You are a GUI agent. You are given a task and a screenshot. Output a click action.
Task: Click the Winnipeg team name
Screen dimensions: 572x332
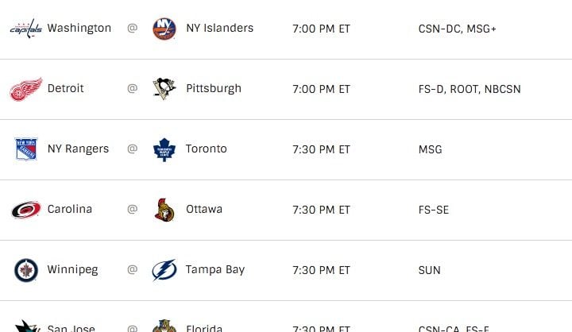tap(72, 270)
